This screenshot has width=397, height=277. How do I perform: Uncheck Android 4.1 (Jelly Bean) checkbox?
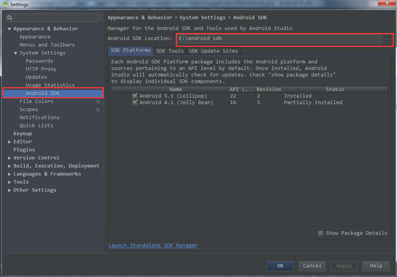click(x=135, y=103)
